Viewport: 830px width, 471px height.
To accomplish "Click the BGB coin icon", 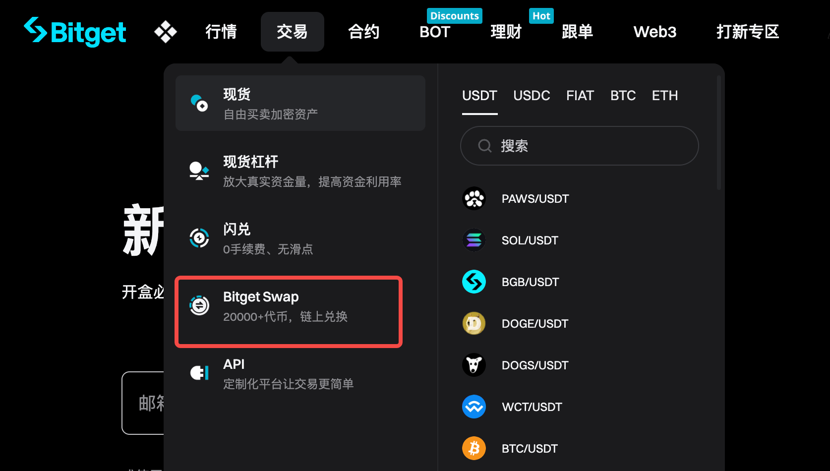I will tap(474, 282).
